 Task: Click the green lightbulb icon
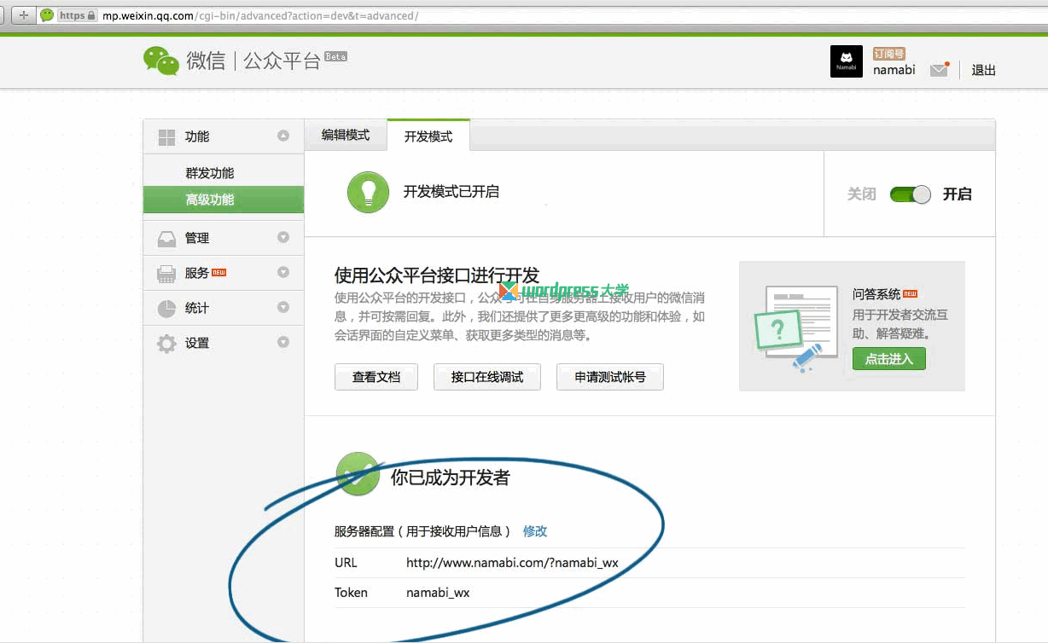point(368,192)
